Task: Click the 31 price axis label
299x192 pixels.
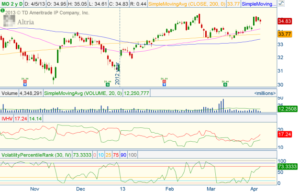Action: click(x=280, y=71)
